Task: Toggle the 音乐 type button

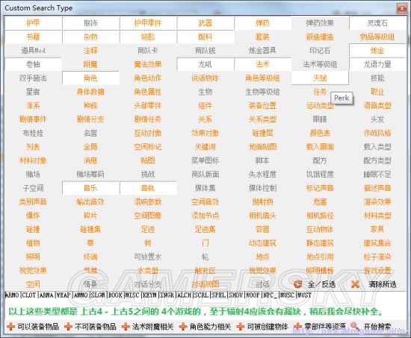Action: pos(90,188)
